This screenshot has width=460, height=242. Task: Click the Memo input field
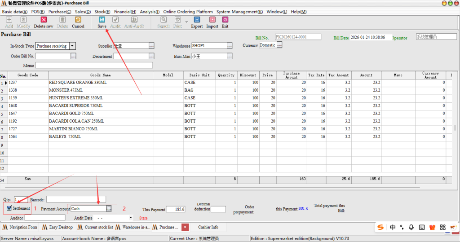coord(94,66)
